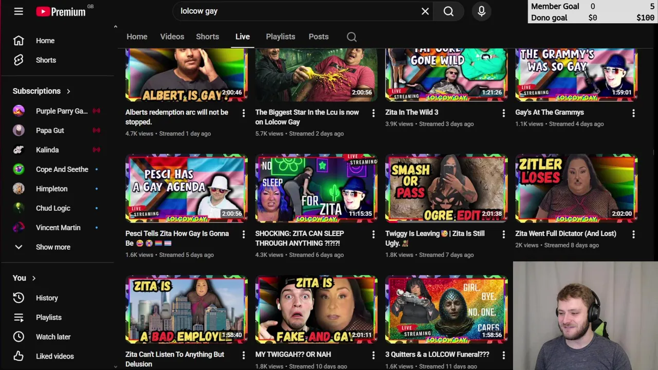This screenshot has width=658, height=370.
Task: Switch to the Videos tab
Action: pos(172,37)
